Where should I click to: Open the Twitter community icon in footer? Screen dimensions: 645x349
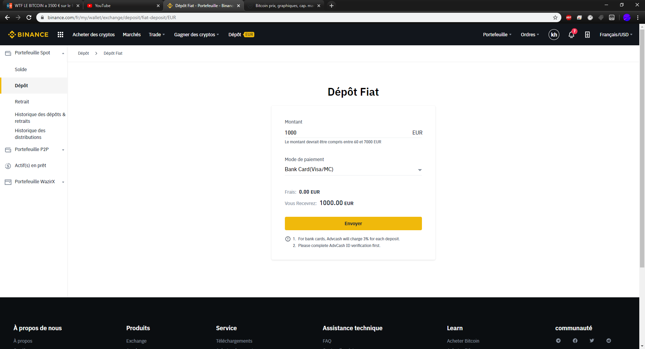pyautogui.click(x=592, y=341)
